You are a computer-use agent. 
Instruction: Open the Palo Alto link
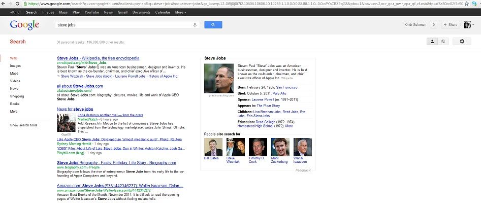click(279, 93)
